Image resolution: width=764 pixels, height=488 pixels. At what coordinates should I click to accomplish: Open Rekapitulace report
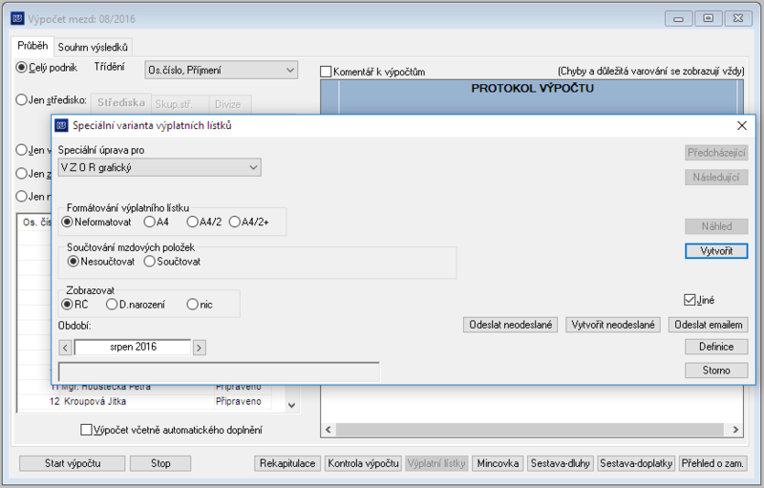point(287,463)
